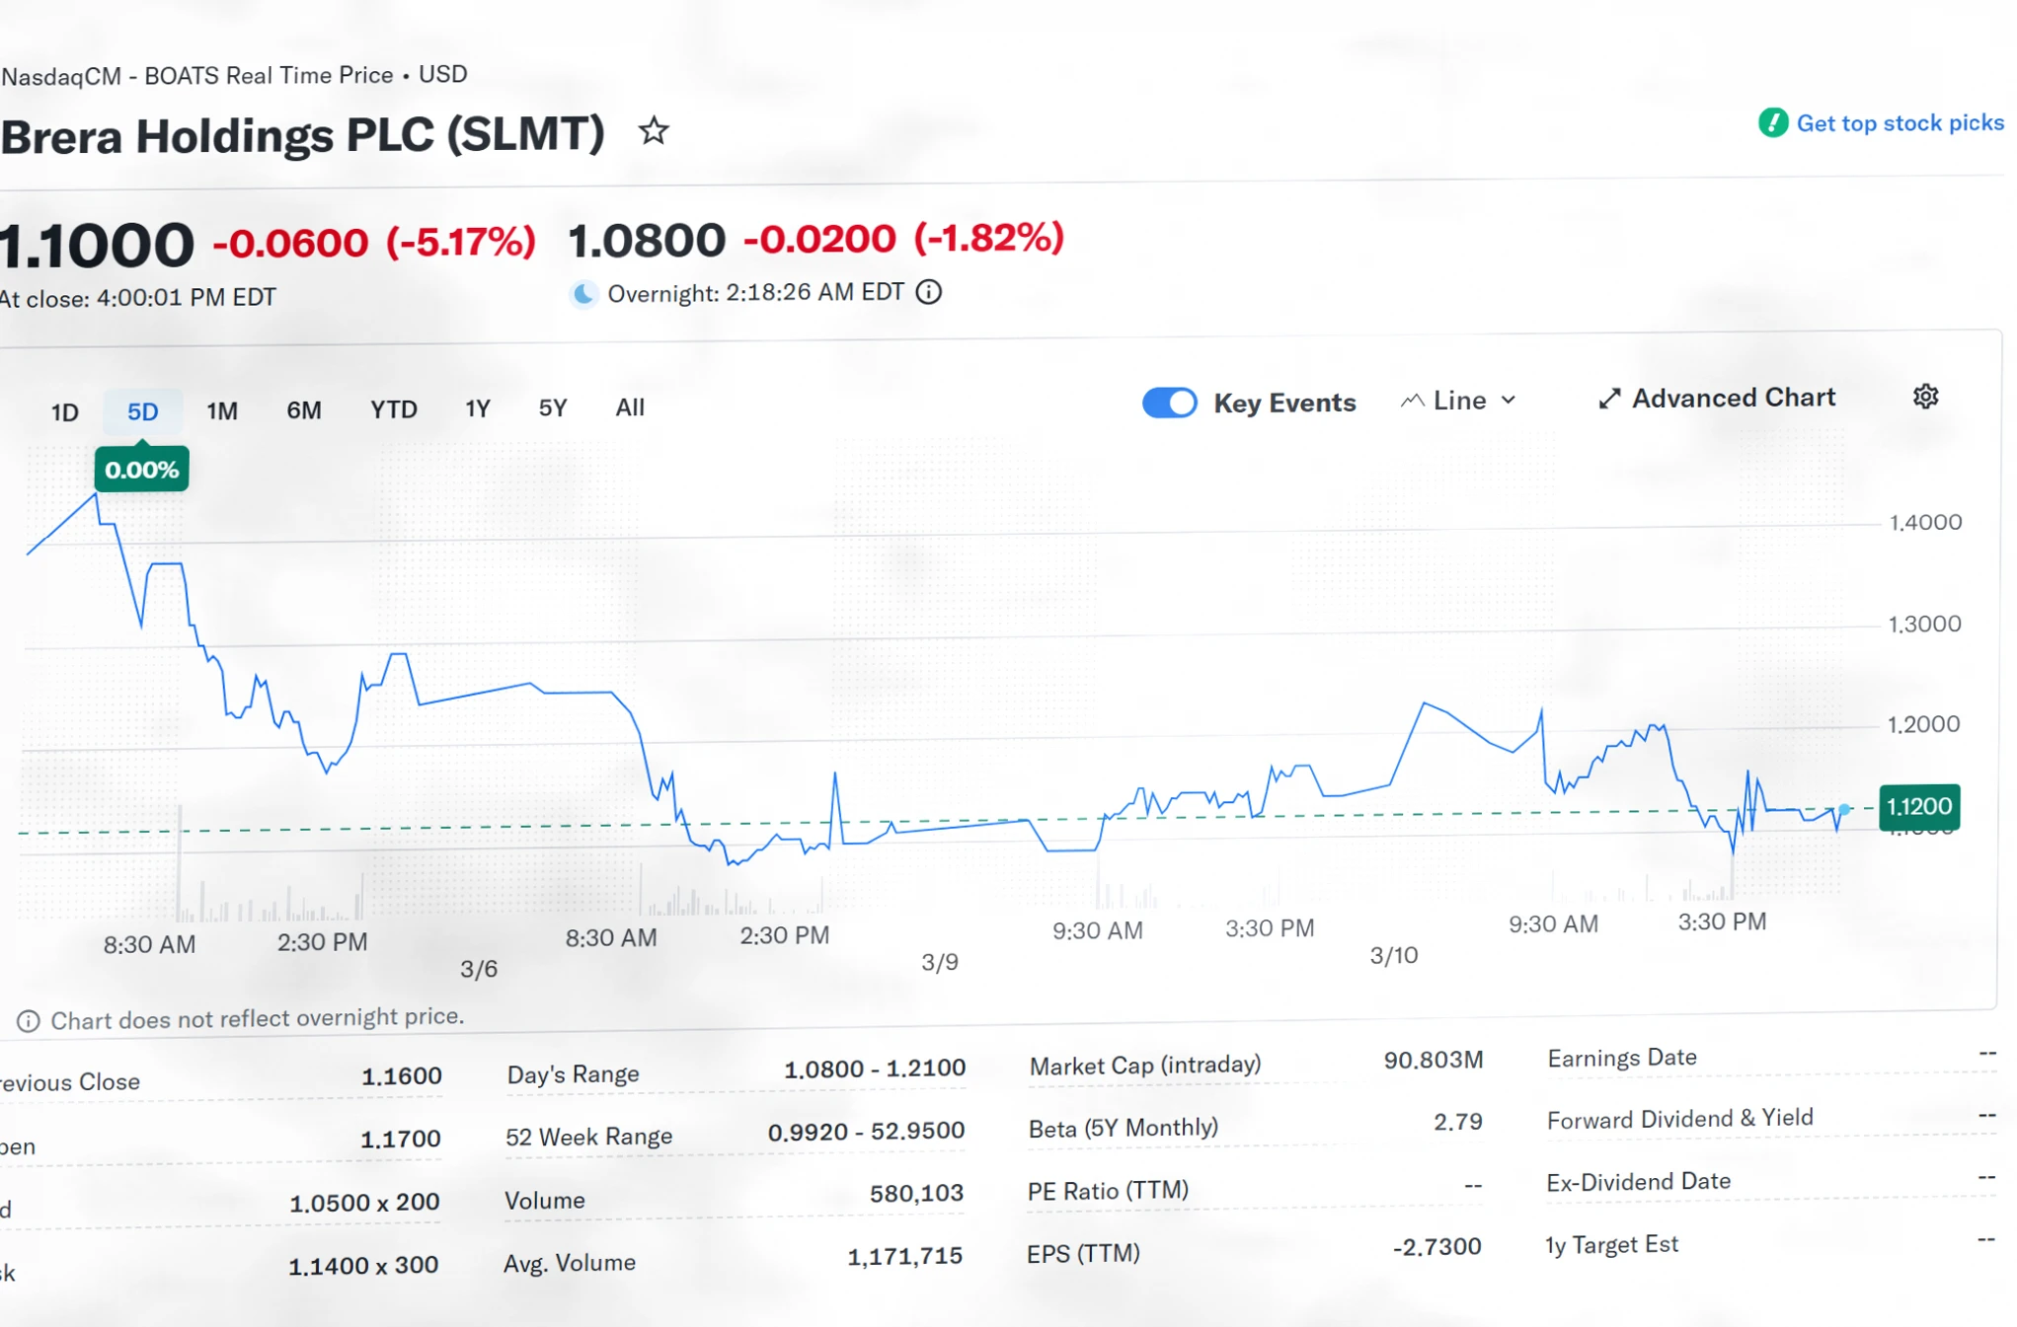Click the 1.4000 price axis label
The width and height of the screenshot is (2017, 1327).
coord(1925,522)
